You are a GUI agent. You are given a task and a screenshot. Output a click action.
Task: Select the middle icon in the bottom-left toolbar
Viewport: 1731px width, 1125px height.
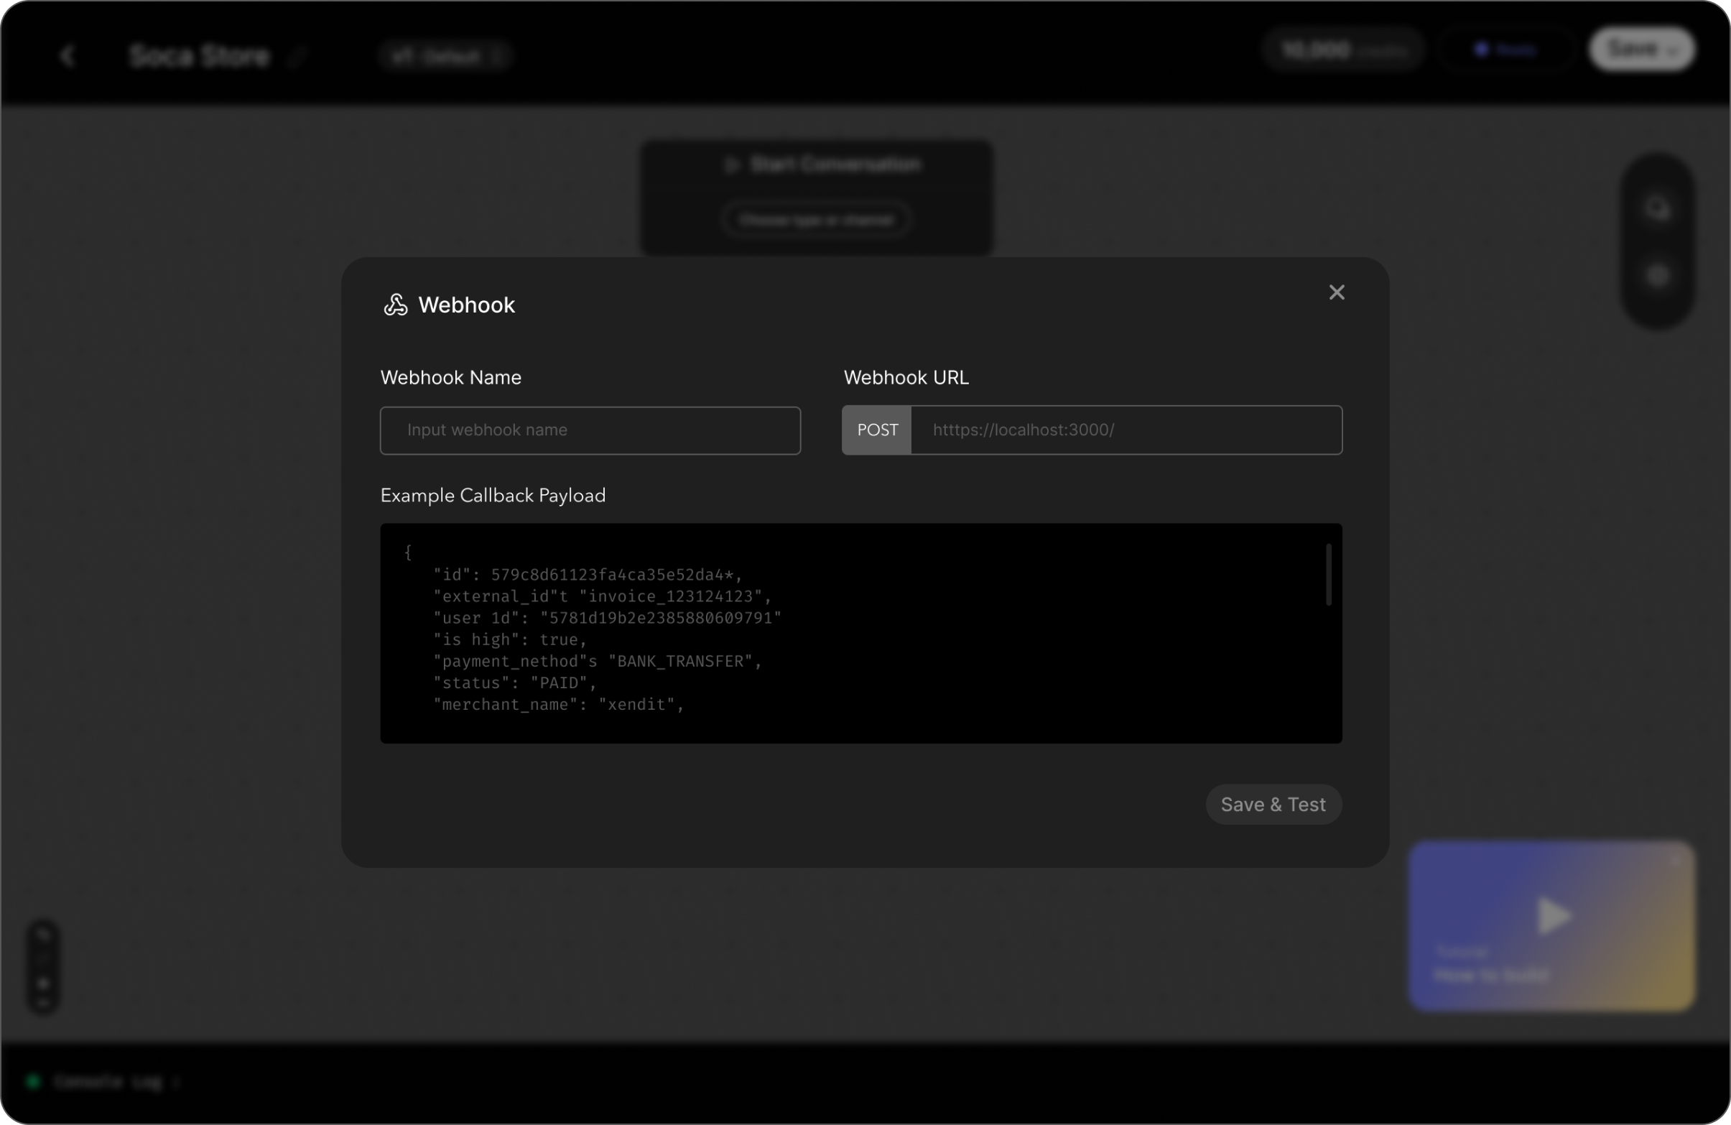[x=44, y=984]
